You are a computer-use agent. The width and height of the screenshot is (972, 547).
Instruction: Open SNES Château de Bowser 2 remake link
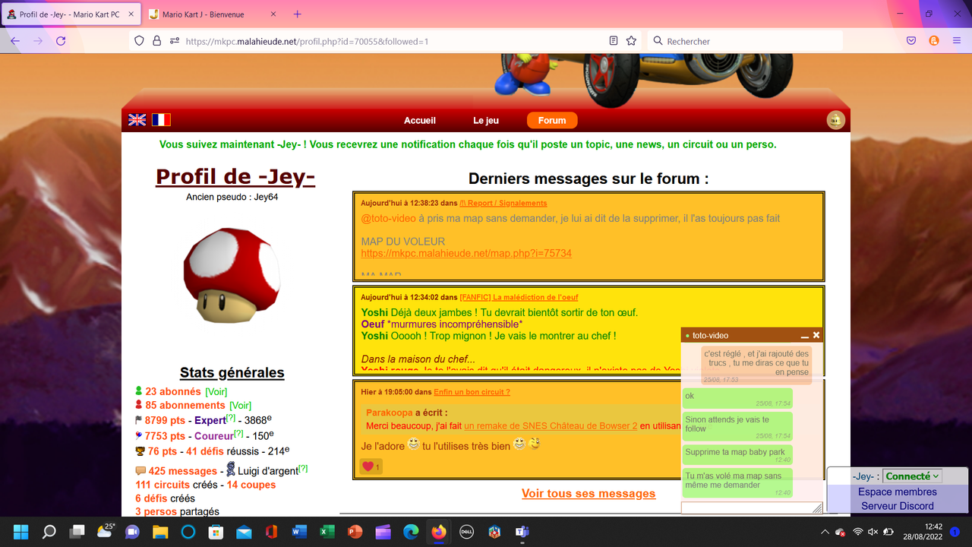(x=551, y=425)
